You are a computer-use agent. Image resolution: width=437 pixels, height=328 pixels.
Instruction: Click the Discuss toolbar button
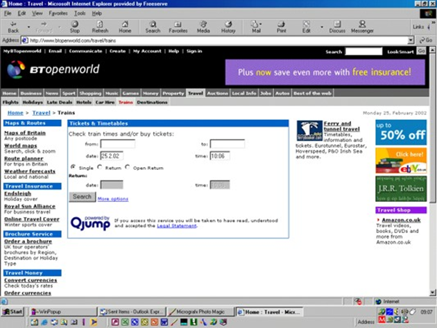(x=337, y=27)
